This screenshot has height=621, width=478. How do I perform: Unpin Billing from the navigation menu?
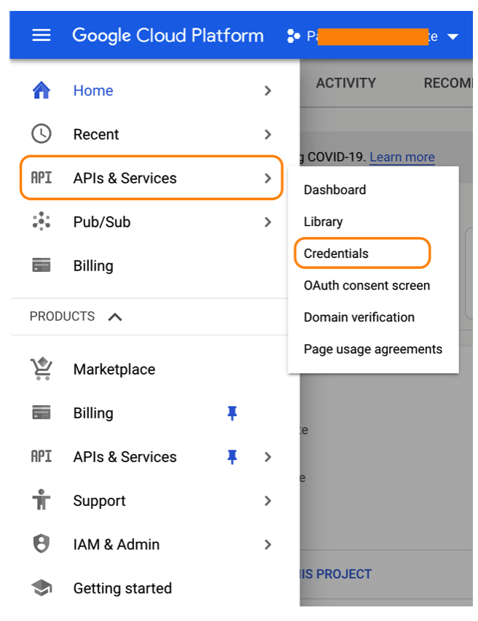[x=232, y=413]
